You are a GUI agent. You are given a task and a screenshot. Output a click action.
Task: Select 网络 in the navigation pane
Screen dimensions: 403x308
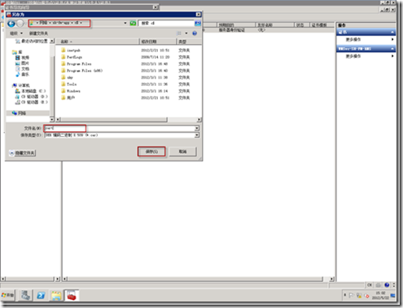click(x=19, y=113)
